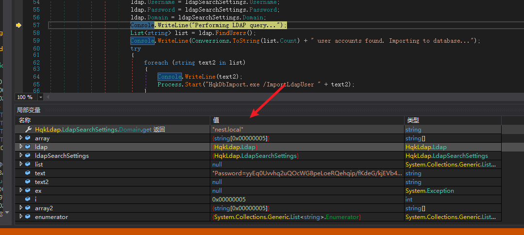Click the cube icon of list variable
The image size is (524, 235).
coord(28,164)
